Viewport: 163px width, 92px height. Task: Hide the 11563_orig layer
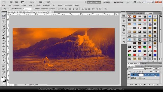pos(129,78)
